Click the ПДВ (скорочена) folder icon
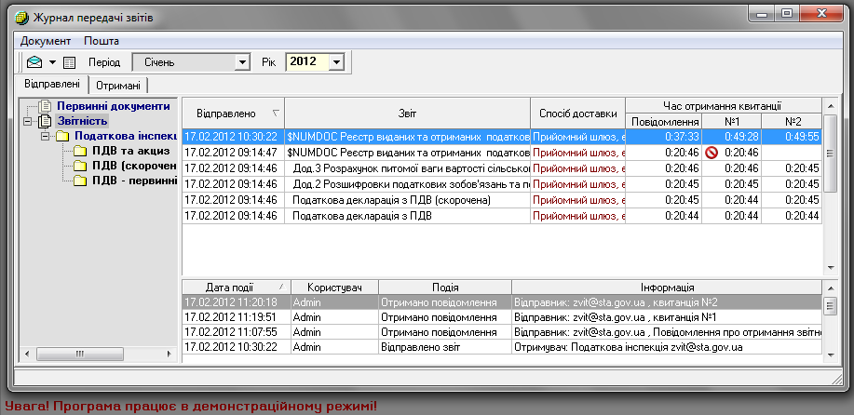 point(80,166)
